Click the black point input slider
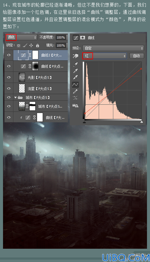Image resolution: width=150 pixels, height=262 pixels. (x=84, y=122)
